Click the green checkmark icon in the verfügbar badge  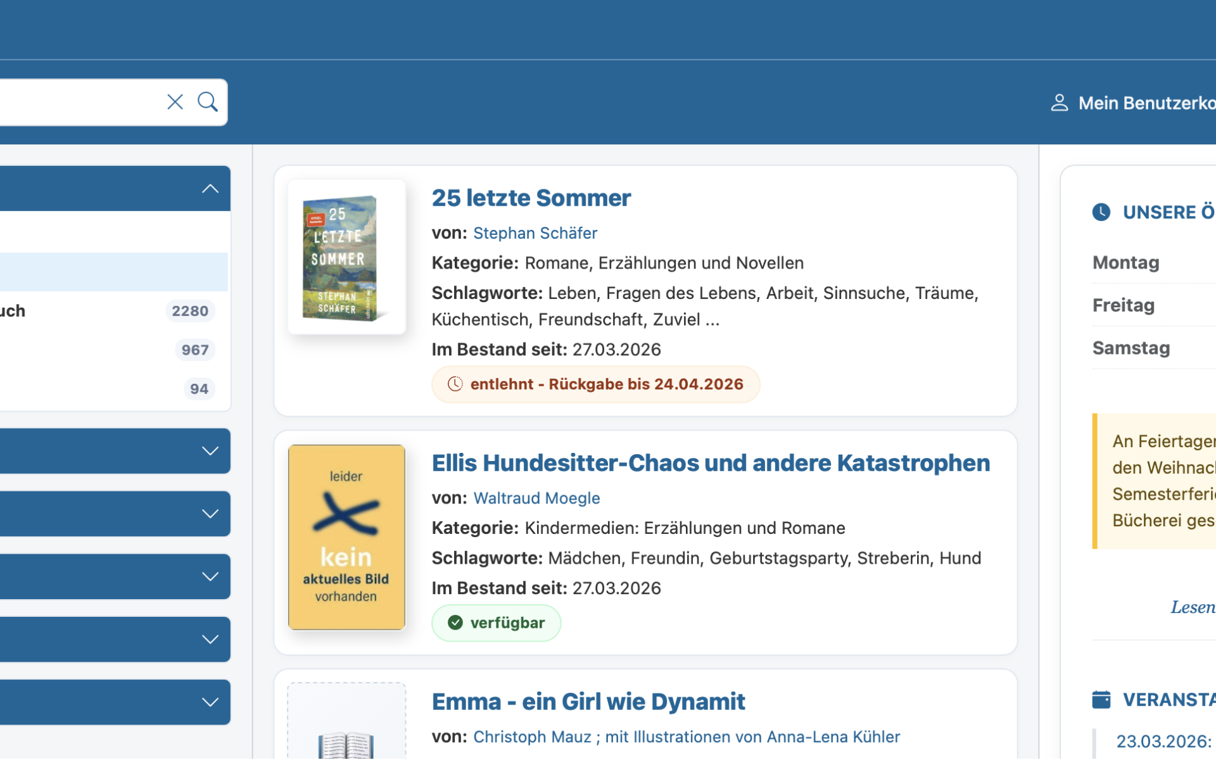[x=456, y=623]
